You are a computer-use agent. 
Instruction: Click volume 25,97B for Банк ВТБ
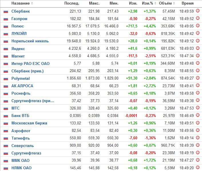click(x=169, y=116)
